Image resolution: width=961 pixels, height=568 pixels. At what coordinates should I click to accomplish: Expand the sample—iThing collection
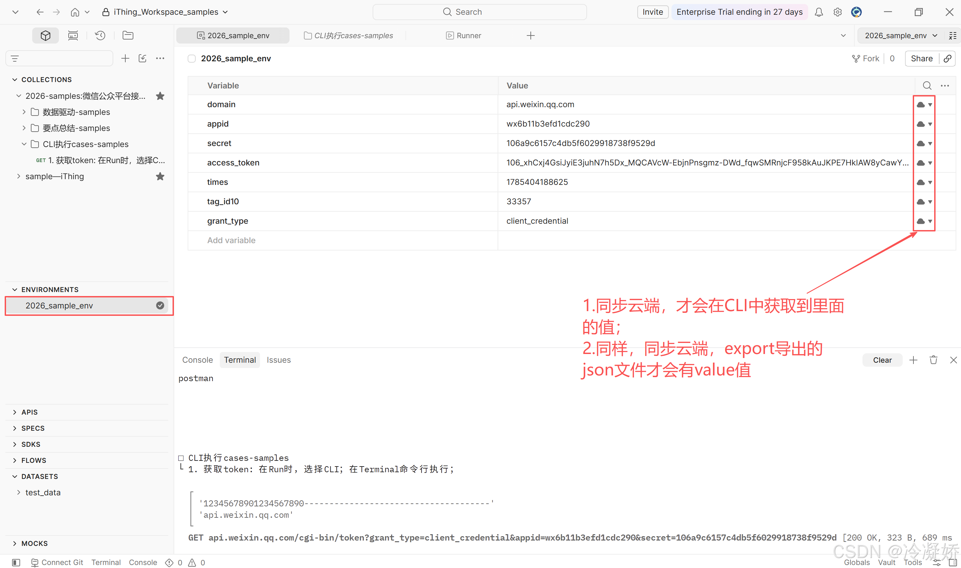(x=18, y=176)
